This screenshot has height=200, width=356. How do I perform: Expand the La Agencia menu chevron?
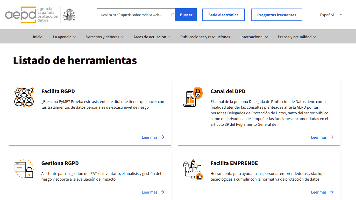tap(74, 37)
